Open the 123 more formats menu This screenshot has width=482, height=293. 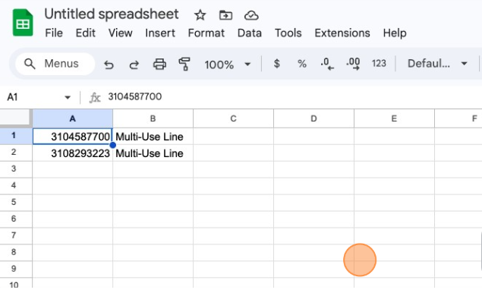(379, 63)
